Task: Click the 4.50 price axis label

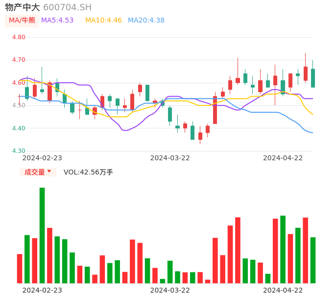Action: point(19,105)
